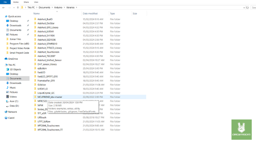Select the Adafruit_DotStar folder
Image resolution: width=256 pixels, height=144 pixels.
[x=46, y=23]
